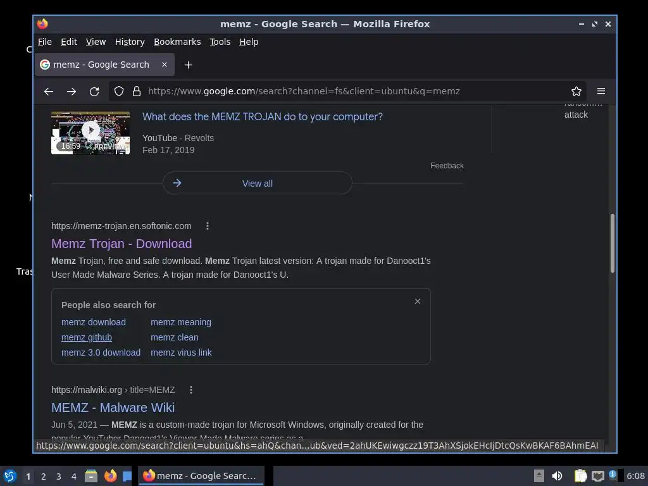Screen dimensions: 648x486
Task: Click the https://memz-trojan.en.softonic.com URL text
Action: (x=121, y=226)
